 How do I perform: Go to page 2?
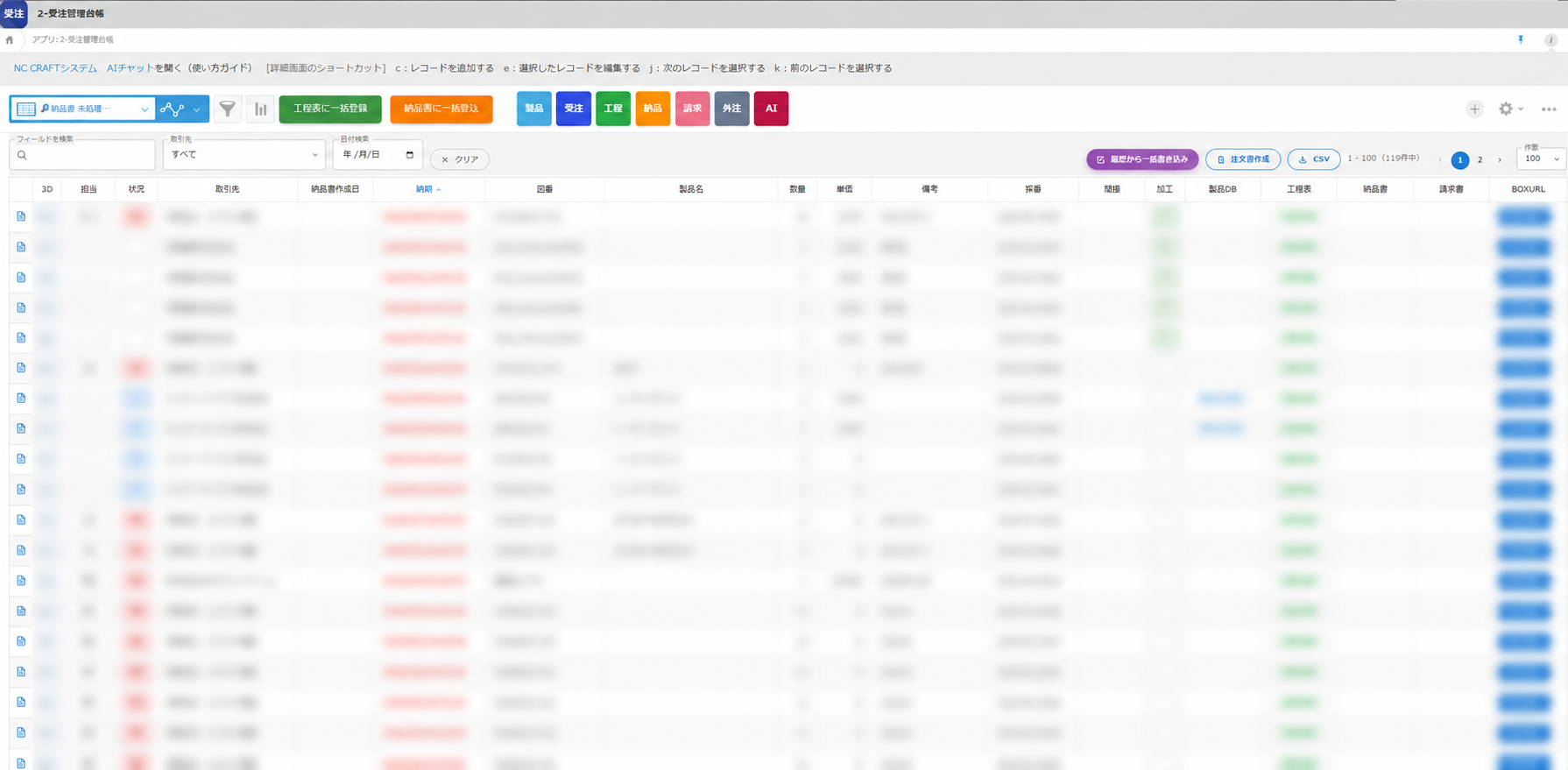[1480, 159]
